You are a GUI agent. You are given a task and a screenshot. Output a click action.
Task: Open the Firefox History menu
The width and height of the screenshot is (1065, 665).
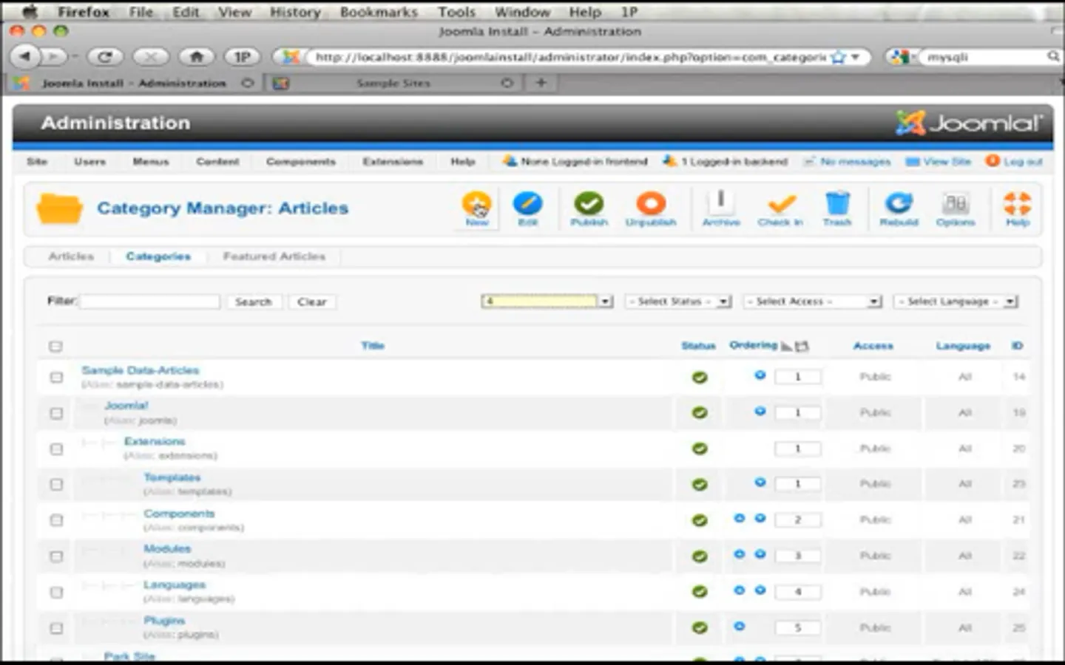pyautogui.click(x=295, y=12)
